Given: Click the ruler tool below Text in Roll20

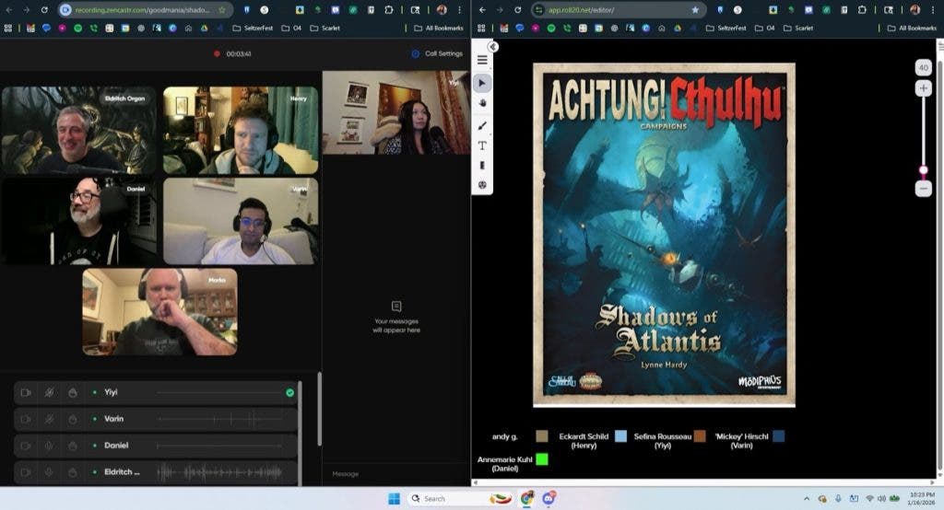Looking at the screenshot, I should 482,165.
